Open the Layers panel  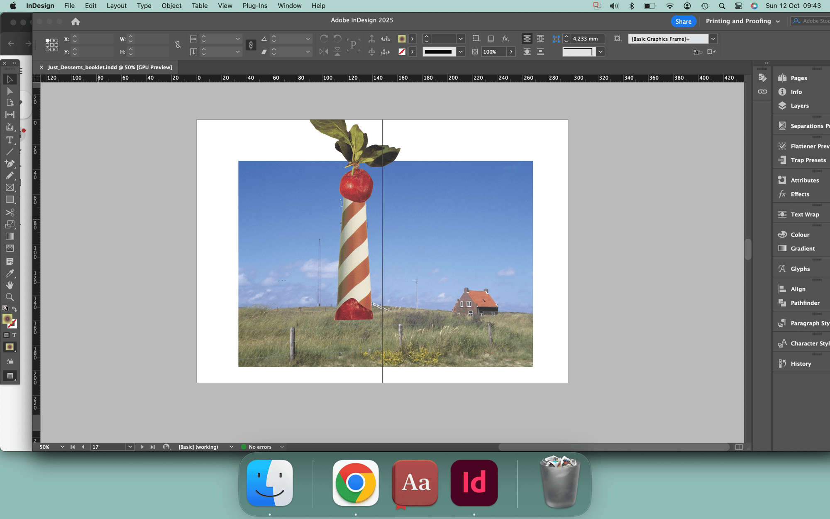click(799, 106)
